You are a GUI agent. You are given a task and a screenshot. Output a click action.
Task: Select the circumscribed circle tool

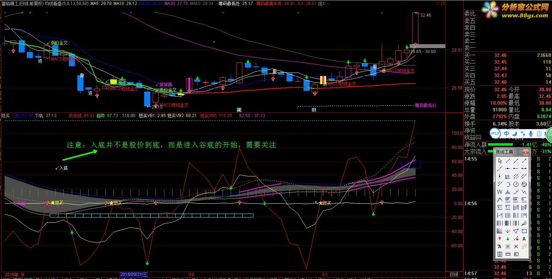click(x=524, y=184)
